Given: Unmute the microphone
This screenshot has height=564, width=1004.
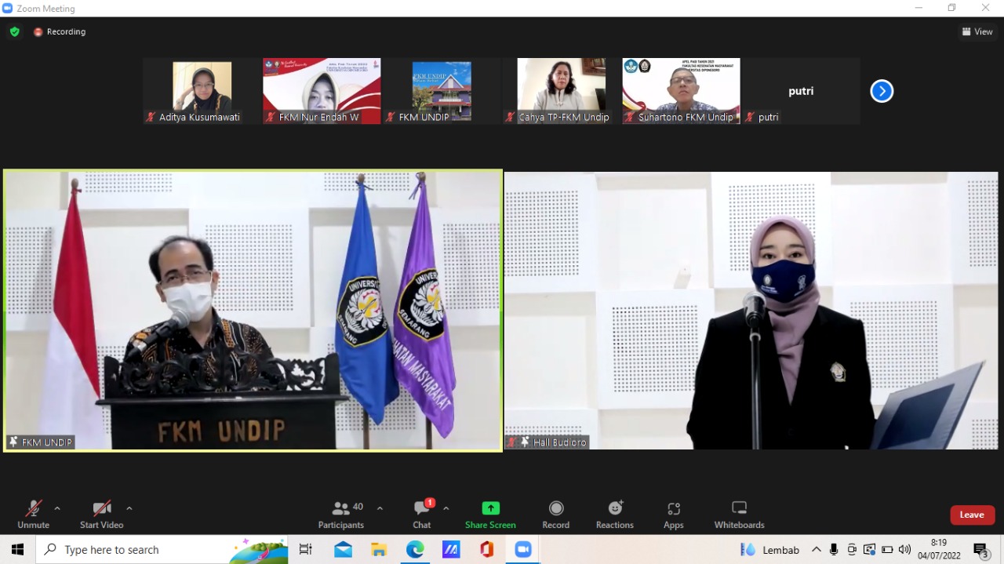Looking at the screenshot, I should pos(33,515).
